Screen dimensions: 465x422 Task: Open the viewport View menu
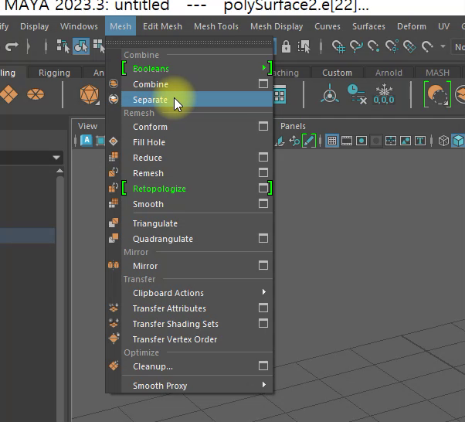(x=87, y=126)
